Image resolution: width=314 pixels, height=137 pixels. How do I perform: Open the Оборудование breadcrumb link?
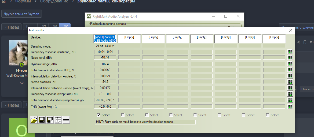coord(54,1)
